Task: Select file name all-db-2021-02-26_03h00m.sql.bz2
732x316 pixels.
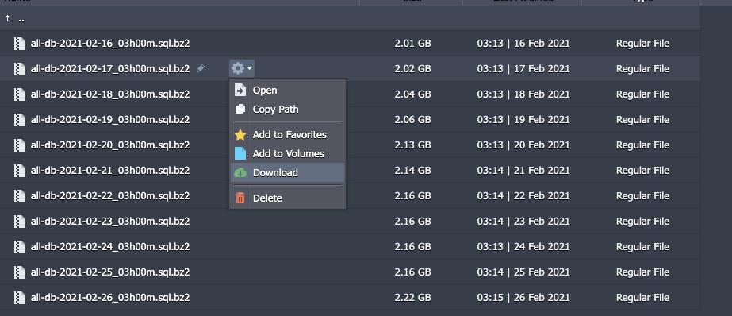Action: 110,297
